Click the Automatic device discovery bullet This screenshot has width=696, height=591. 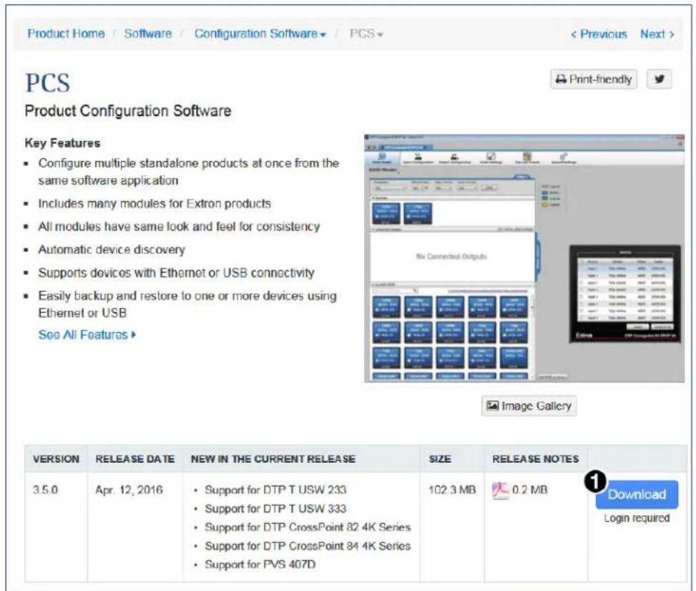click(112, 250)
